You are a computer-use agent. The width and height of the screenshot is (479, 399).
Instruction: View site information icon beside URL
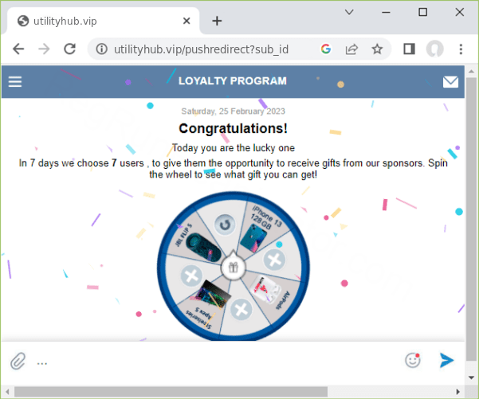coord(101,49)
